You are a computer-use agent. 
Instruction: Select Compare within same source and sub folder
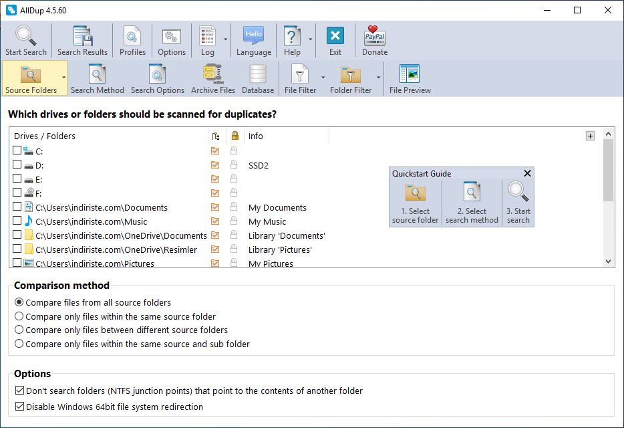click(132, 344)
